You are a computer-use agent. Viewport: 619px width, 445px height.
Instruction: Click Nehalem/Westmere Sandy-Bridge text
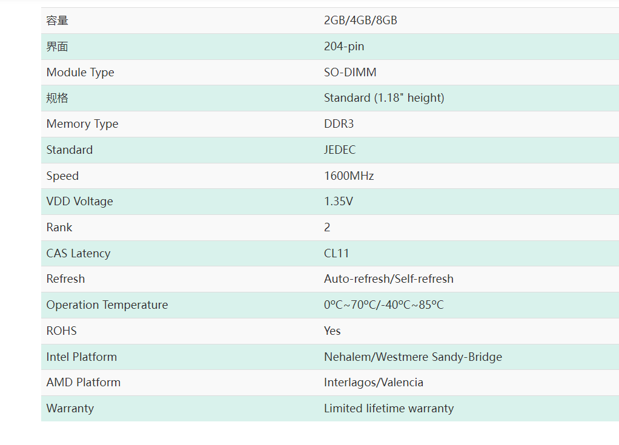coord(412,357)
